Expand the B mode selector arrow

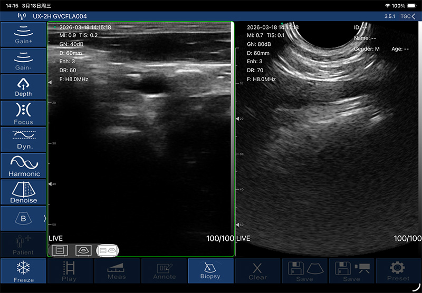(44, 218)
